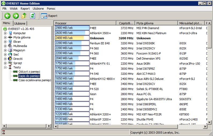This screenshot has height=136, width=213.
Task: Open the Widok menu
Action: coord(14,9)
